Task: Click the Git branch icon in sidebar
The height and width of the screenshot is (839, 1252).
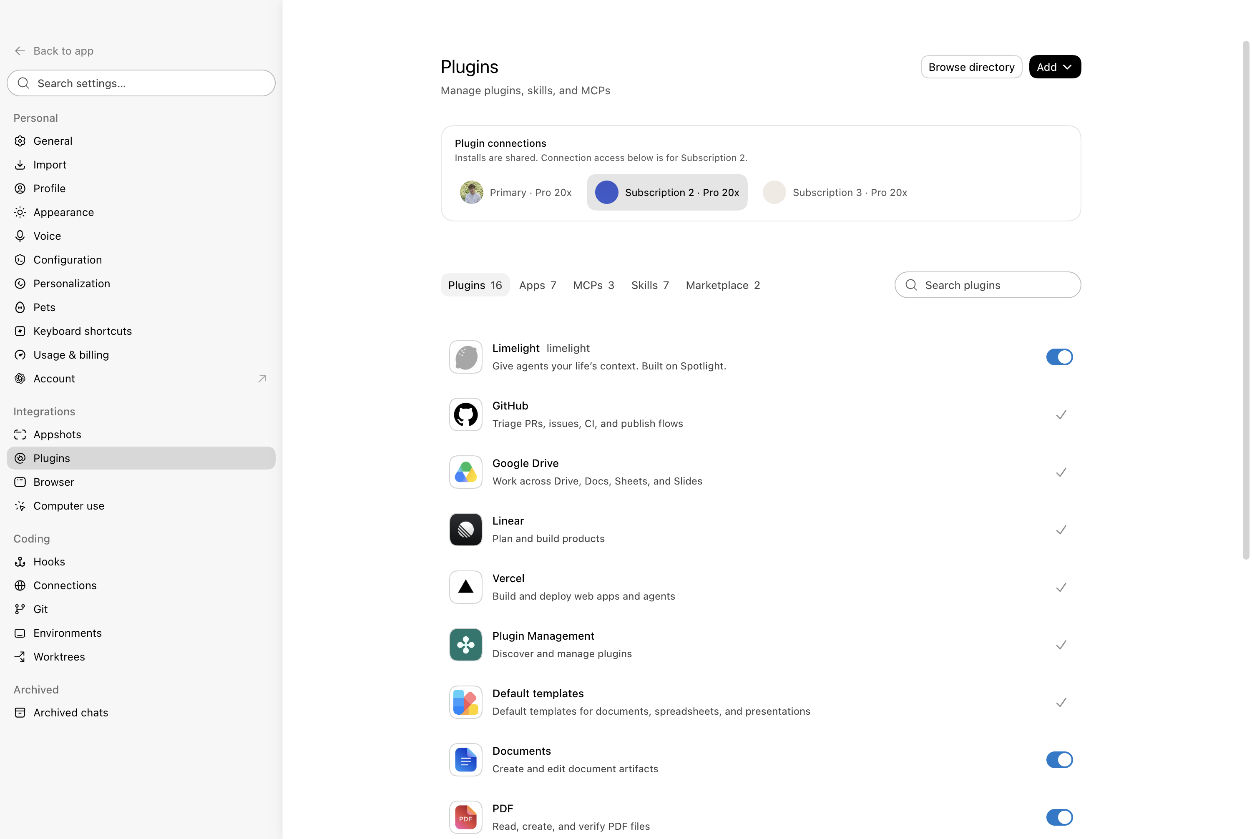Action: [20, 610]
